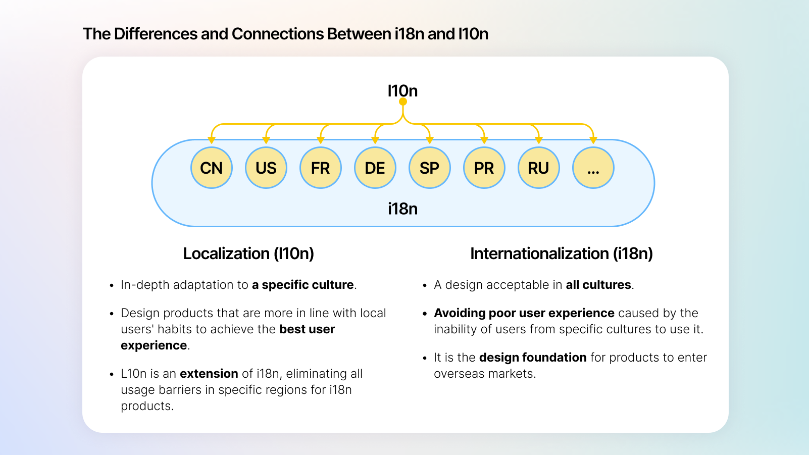809x455 pixels.
Task: Select the Localization (l10n) heading
Action: tap(248, 254)
